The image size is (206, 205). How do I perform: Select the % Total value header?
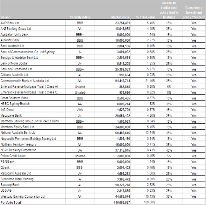click(146, 17)
